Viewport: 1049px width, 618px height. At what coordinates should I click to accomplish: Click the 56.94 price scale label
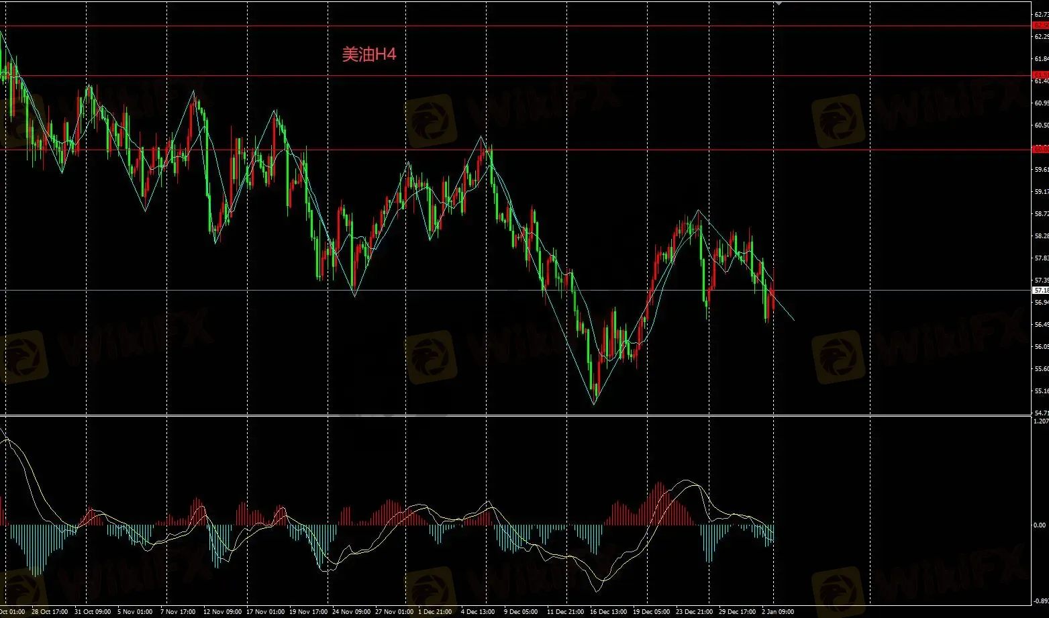click(x=1041, y=303)
